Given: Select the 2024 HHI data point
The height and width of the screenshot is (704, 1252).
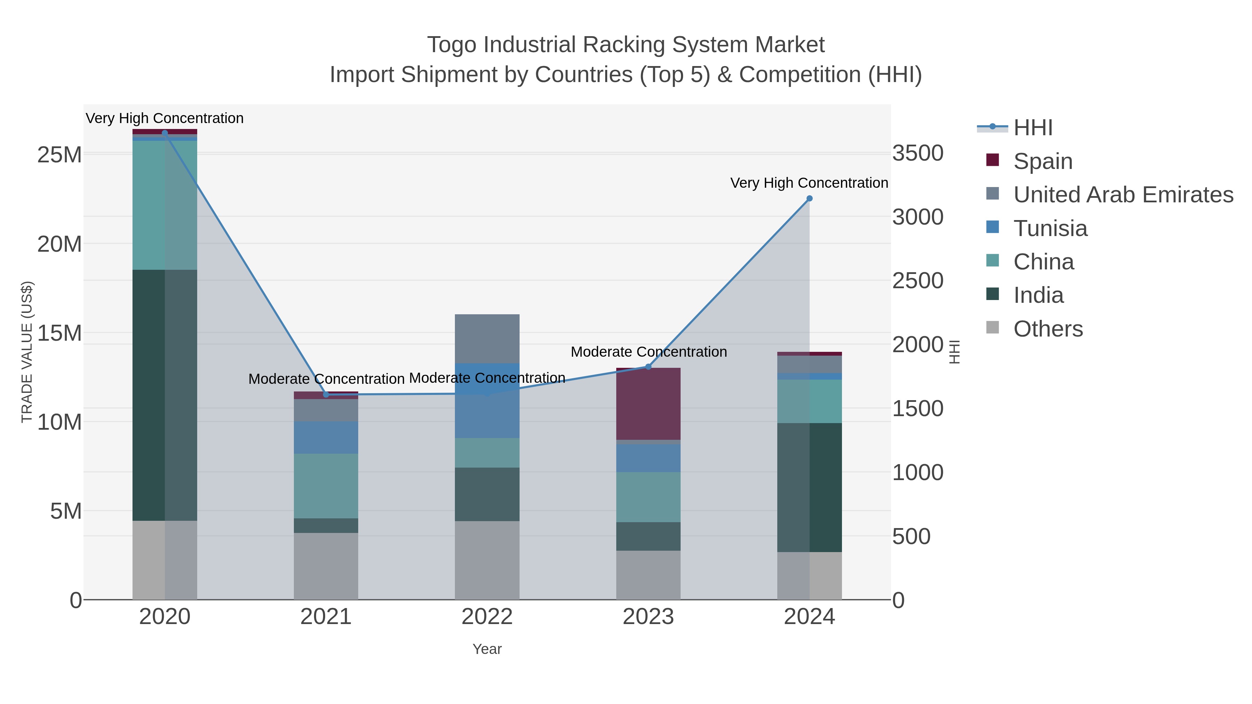Looking at the screenshot, I should pos(810,198).
